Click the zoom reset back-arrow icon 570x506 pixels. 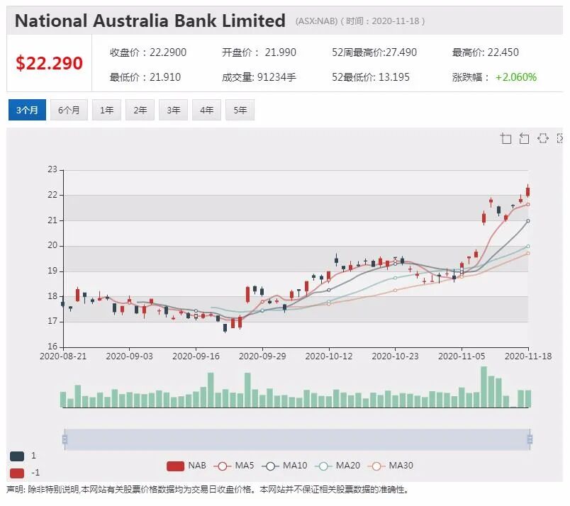524,138
